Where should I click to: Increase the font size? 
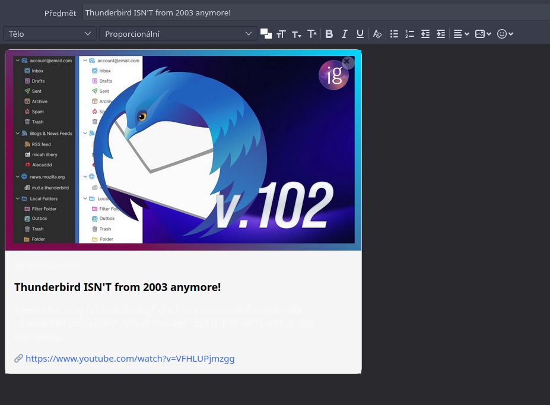coord(312,34)
